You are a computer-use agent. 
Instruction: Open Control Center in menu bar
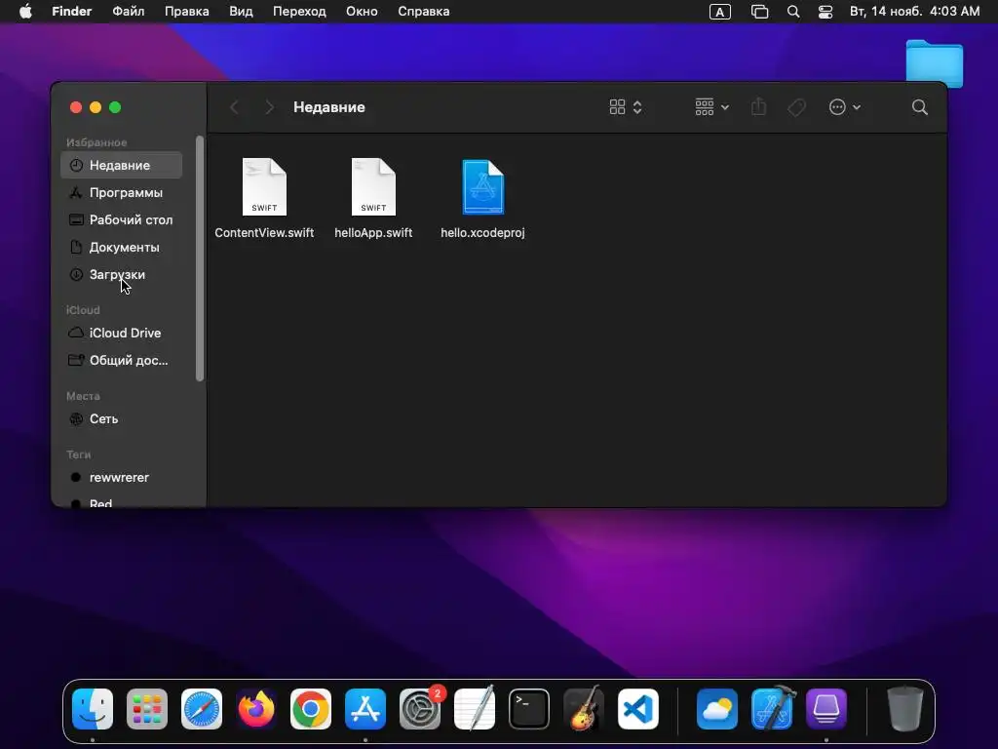pyautogui.click(x=825, y=12)
